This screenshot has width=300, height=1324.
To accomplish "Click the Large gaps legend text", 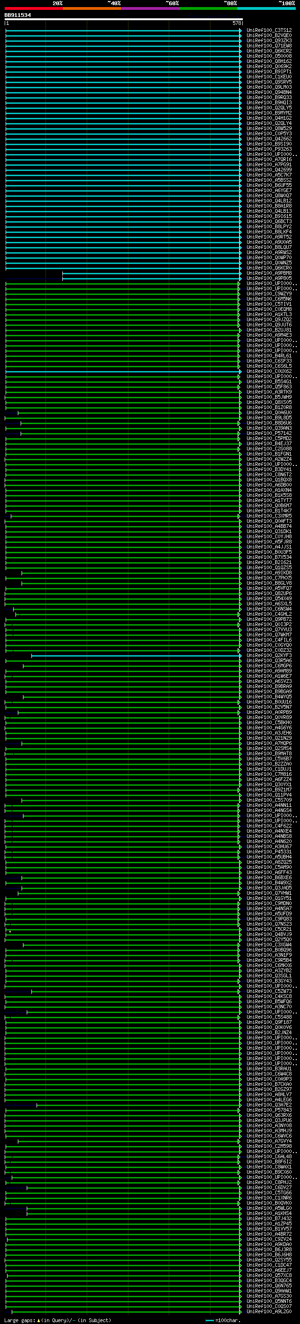I will (58, 1320).
